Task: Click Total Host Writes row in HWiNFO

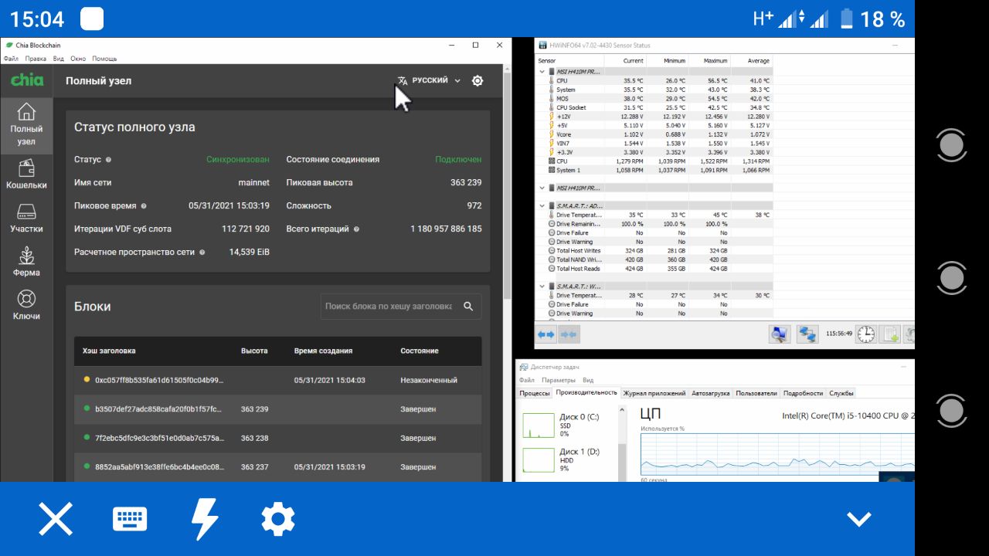Action: coord(655,251)
